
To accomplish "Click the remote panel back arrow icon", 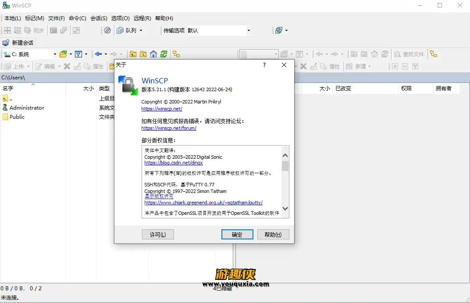I will [x=319, y=54].
